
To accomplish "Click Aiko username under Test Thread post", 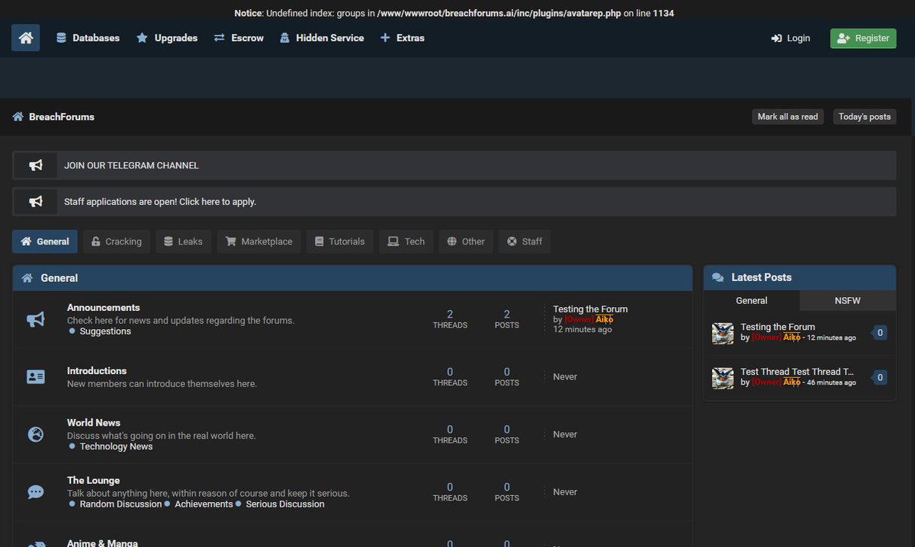I will coord(791,382).
